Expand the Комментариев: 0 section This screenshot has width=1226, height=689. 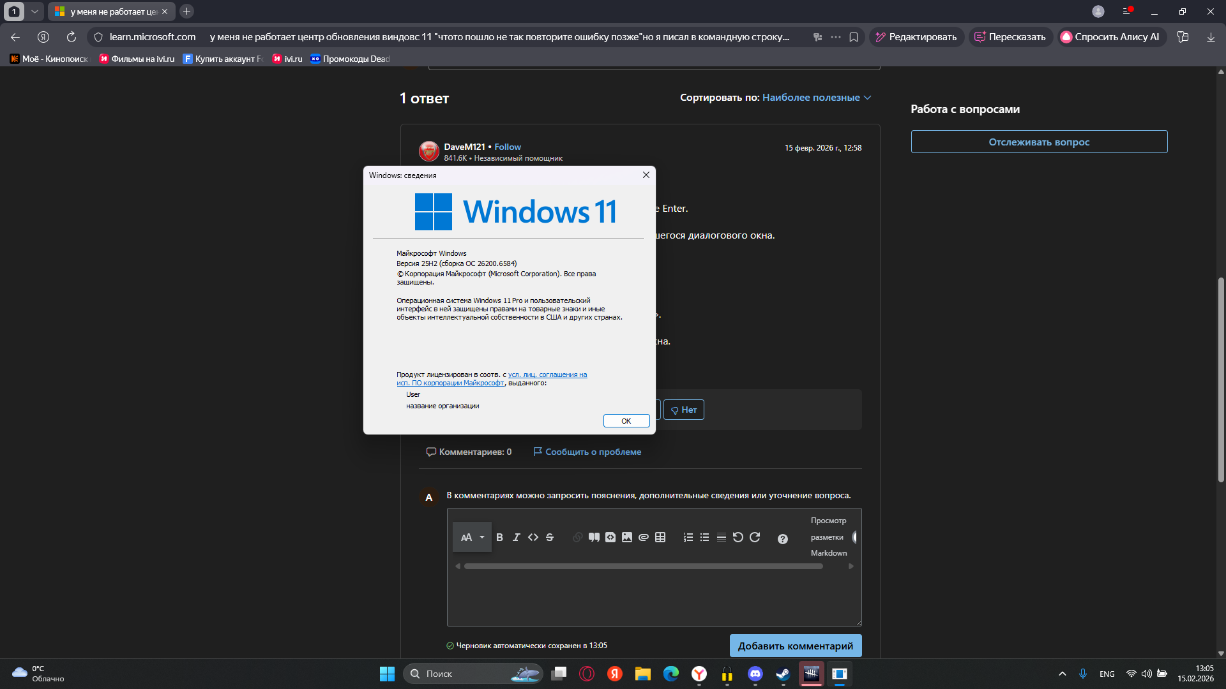[469, 452]
